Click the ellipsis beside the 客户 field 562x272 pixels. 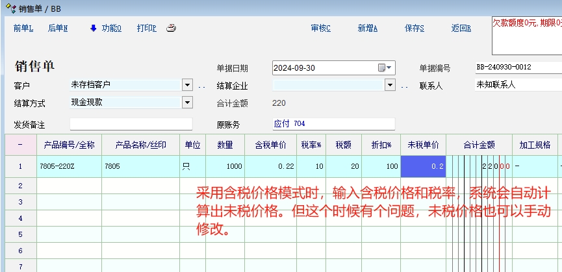[201, 85]
